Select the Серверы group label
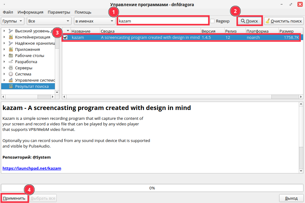This screenshot has width=305, height=203. [23, 68]
